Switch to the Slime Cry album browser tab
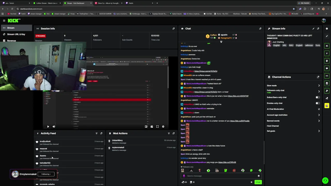 (x=108, y=3)
